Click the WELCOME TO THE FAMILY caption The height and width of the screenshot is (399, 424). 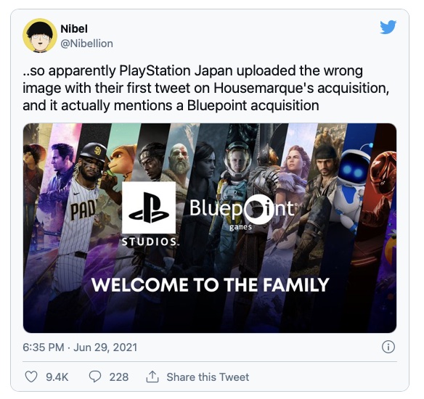(210, 284)
